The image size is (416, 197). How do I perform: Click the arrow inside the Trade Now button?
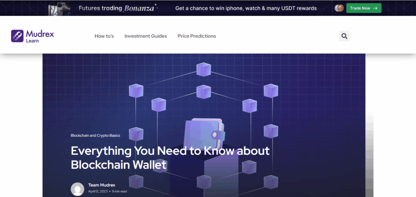tap(375, 8)
